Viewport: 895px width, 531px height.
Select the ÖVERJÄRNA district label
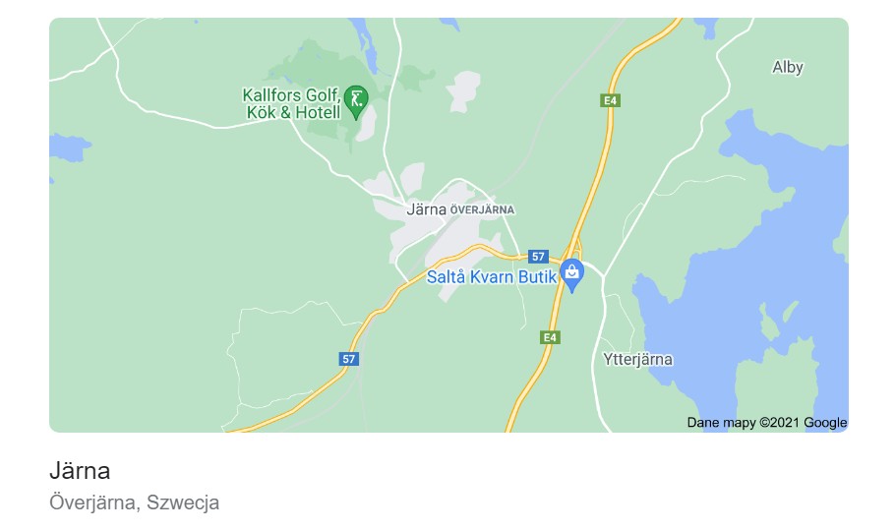point(482,209)
